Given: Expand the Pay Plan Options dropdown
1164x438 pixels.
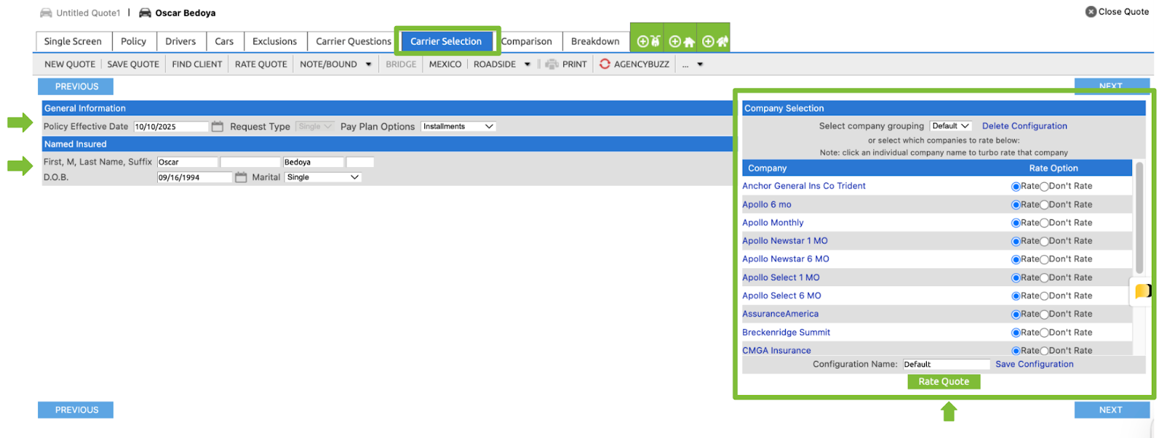Looking at the screenshot, I should (x=458, y=126).
